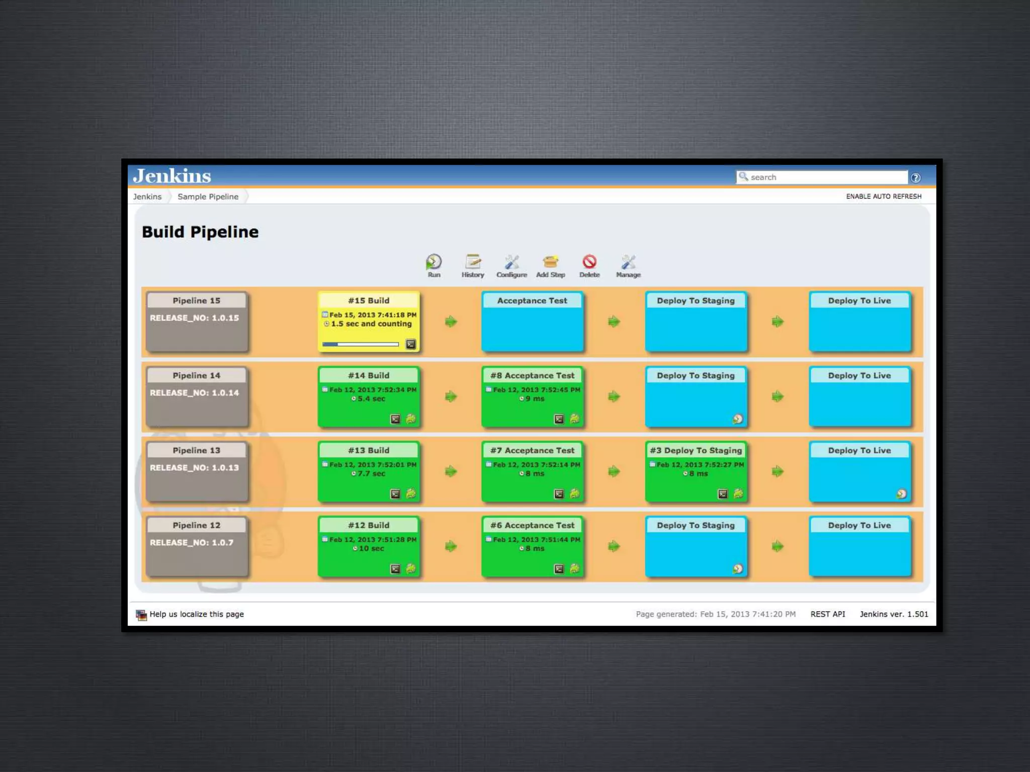Click re-run icon on #14 Build
The height and width of the screenshot is (772, 1030).
pyautogui.click(x=411, y=419)
